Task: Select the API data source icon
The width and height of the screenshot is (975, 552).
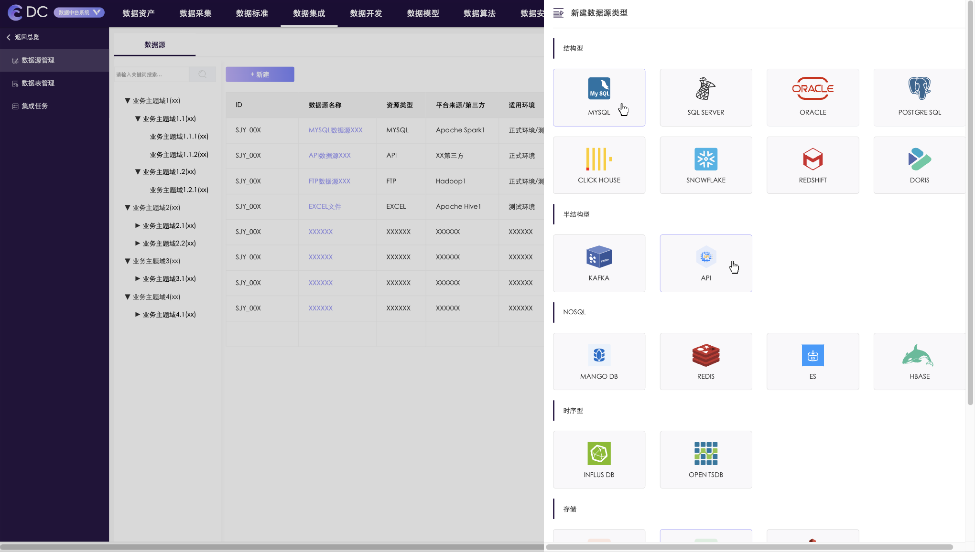Action: [x=705, y=257]
